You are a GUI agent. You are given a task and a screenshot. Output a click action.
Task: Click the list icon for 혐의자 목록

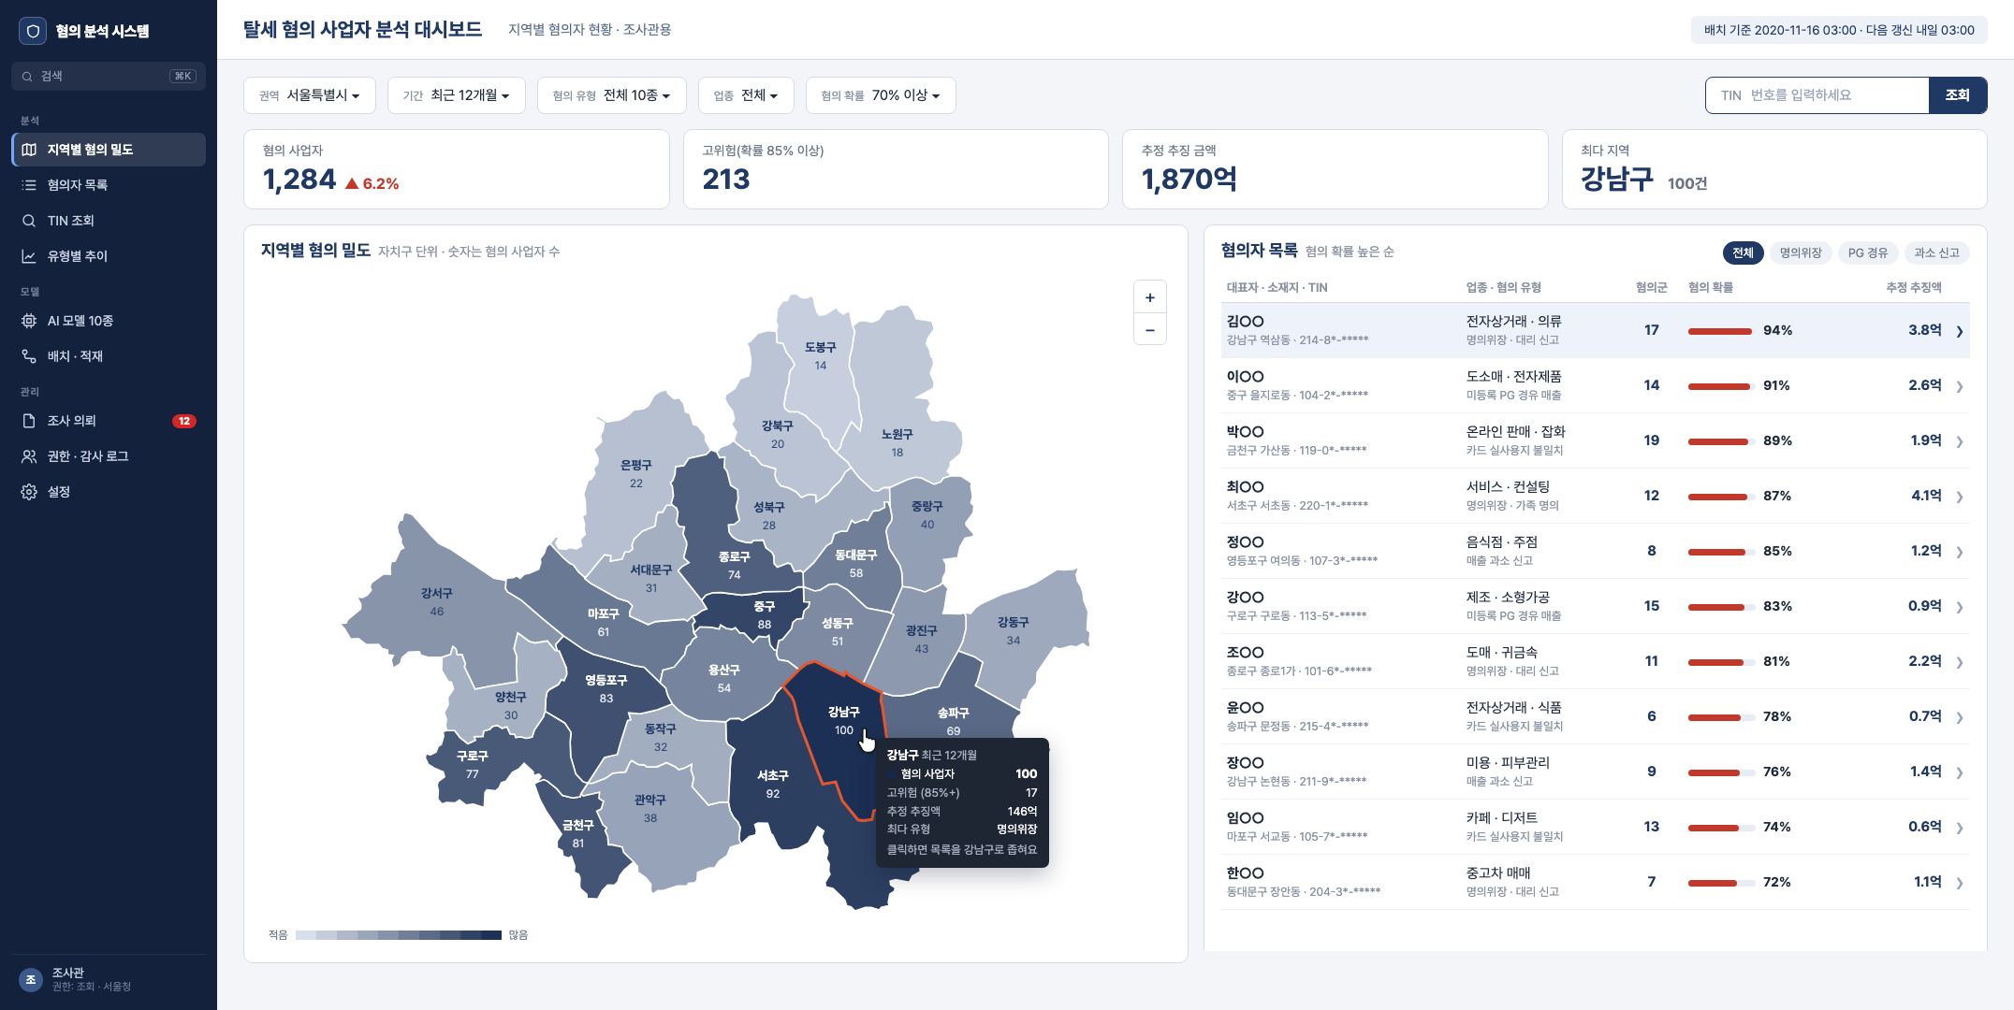[29, 185]
